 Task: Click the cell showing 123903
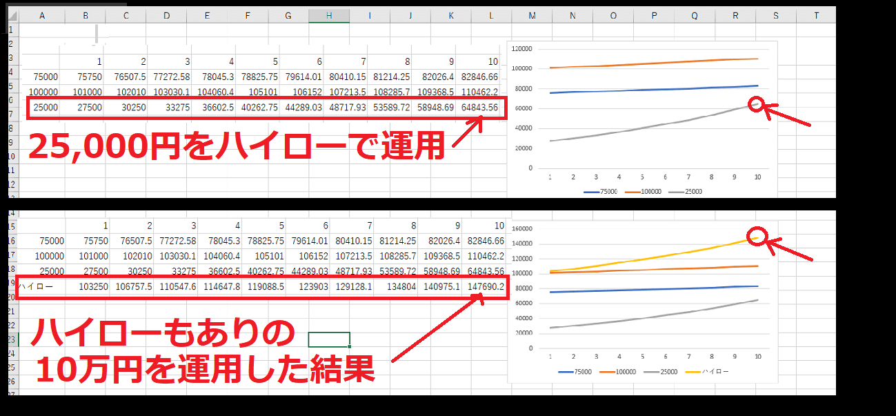(308, 286)
